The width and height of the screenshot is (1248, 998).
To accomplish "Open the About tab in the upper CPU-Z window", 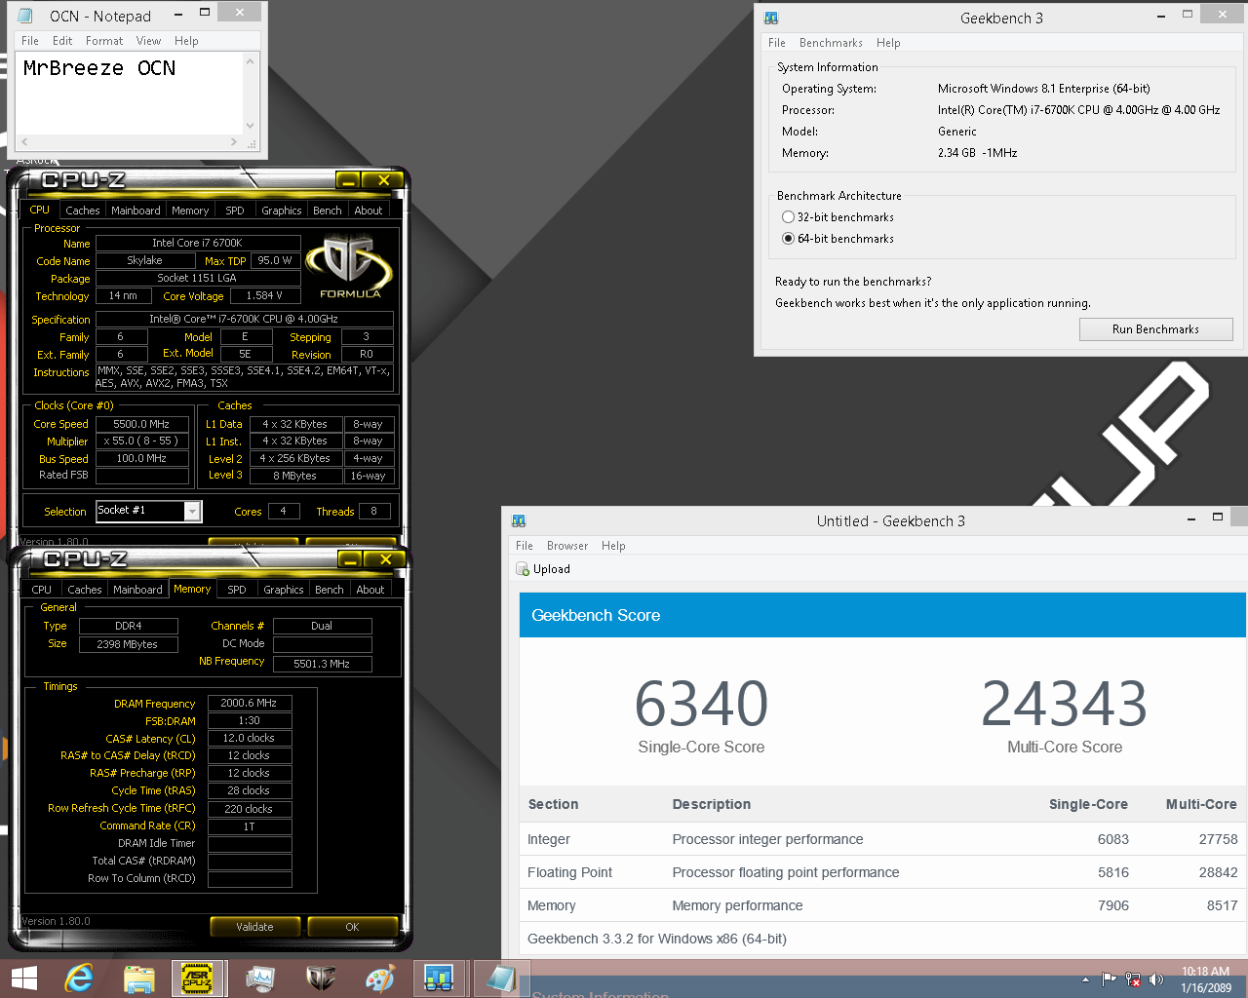I will tap(368, 211).
